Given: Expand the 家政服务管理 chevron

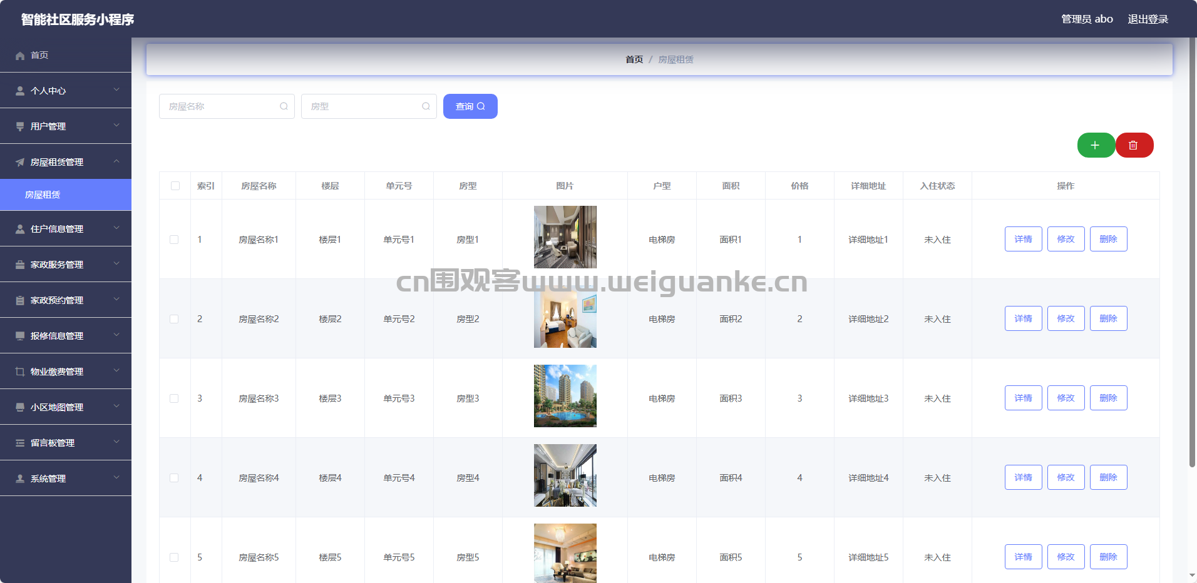Looking at the screenshot, I should 116,264.
